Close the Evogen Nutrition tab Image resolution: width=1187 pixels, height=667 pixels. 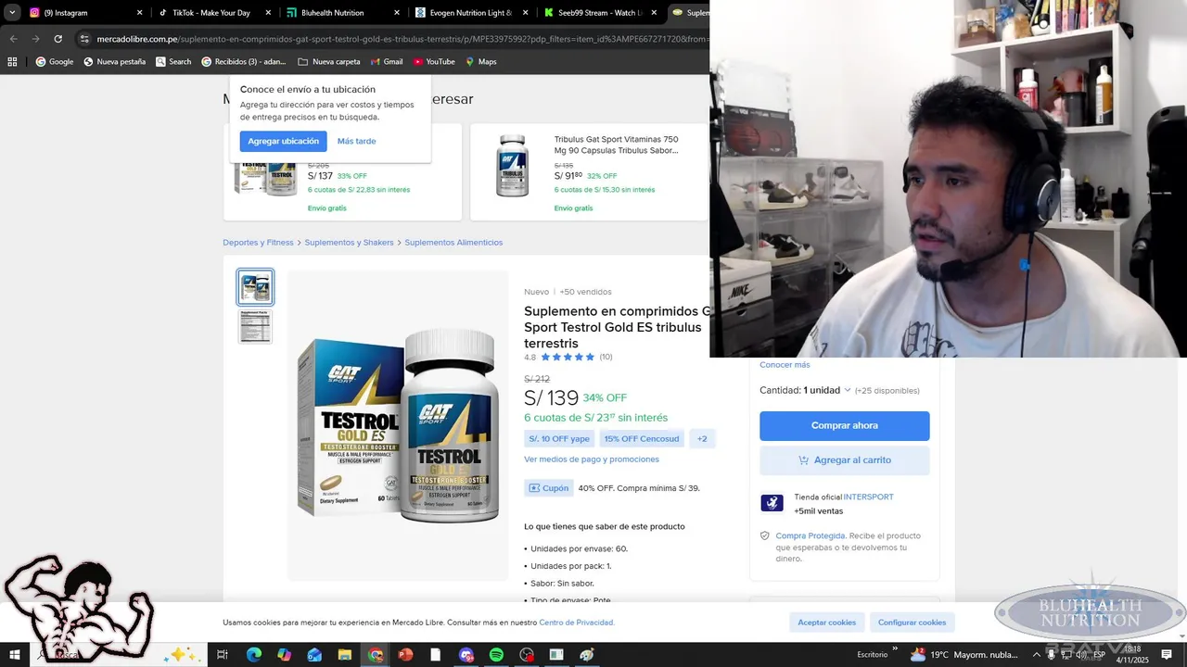tap(525, 13)
